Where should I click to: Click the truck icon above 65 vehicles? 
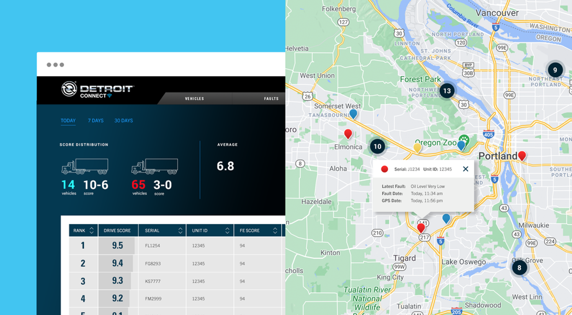(x=154, y=166)
